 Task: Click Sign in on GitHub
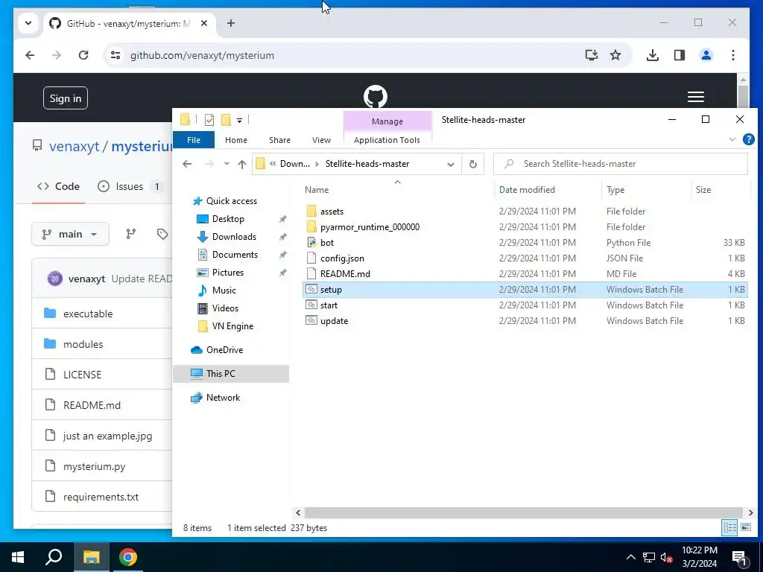tap(66, 98)
